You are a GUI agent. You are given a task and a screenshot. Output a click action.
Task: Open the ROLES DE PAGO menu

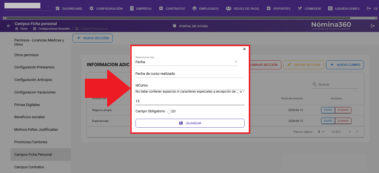(x=242, y=9)
